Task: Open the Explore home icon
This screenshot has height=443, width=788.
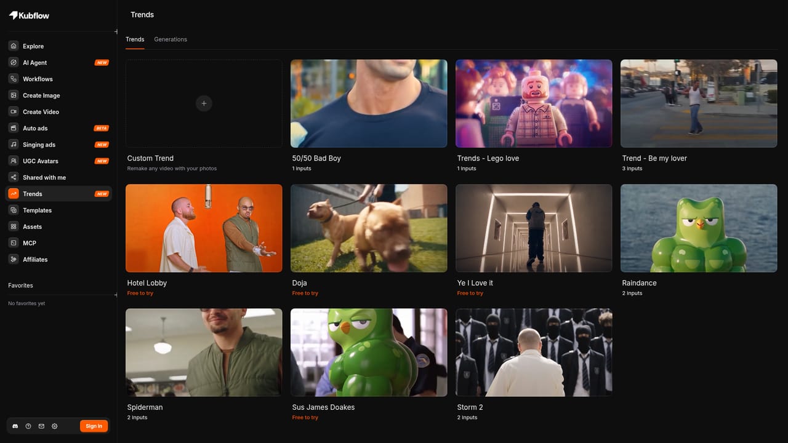Action: 14,46
